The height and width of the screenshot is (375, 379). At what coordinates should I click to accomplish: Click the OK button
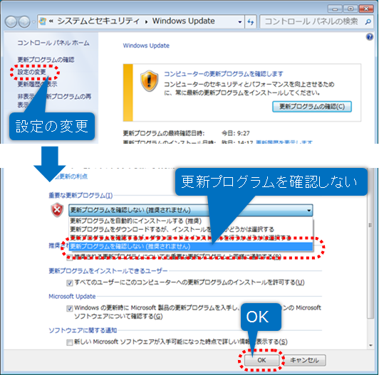(261, 360)
